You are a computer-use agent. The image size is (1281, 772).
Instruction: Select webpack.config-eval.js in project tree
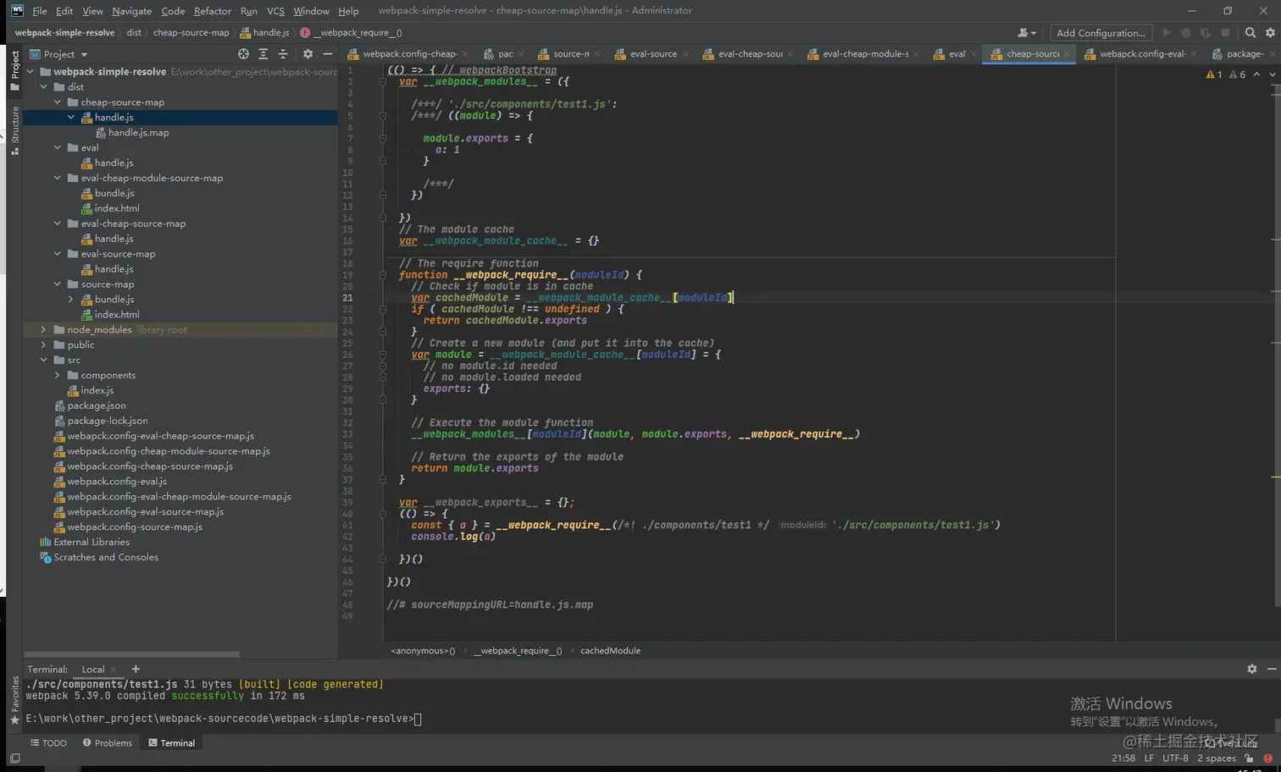point(117,482)
